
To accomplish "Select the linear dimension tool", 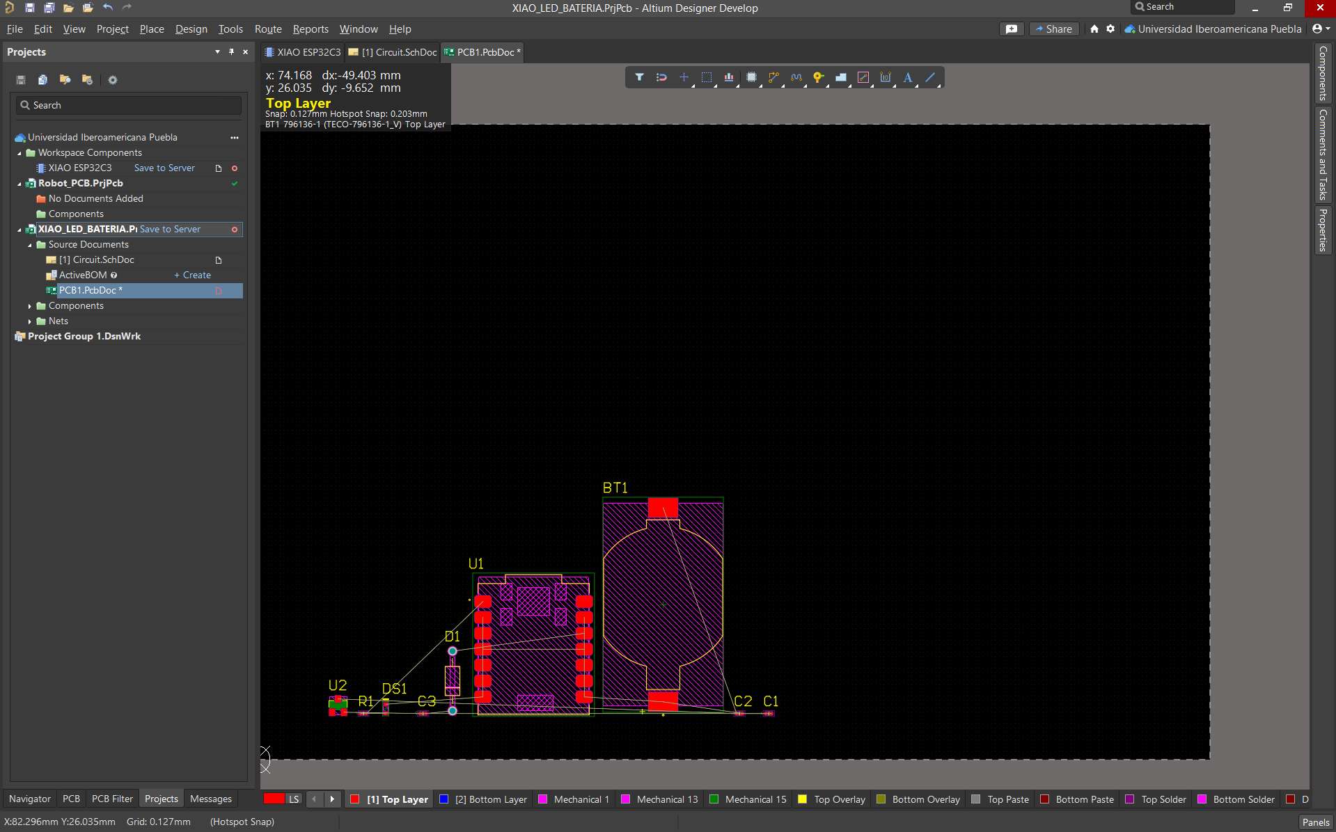I will [x=886, y=77].
